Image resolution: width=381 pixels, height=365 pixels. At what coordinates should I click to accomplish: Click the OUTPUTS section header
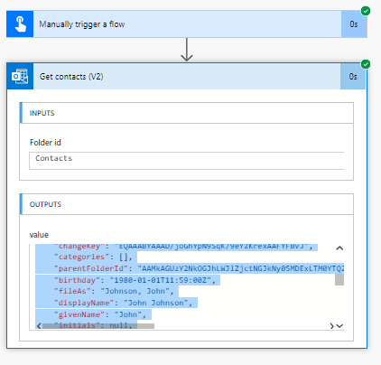(187, 204)
